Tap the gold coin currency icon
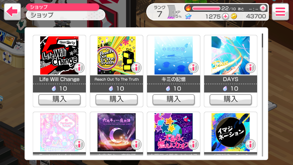The width and height of the screenshot is (293, 165). pyautogui.click(x=234, y=16)
